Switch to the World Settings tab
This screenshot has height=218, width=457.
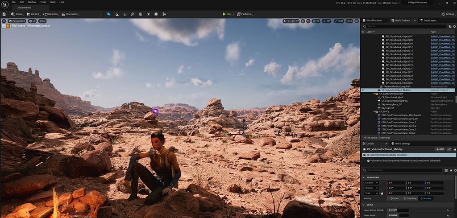[400, 144]
